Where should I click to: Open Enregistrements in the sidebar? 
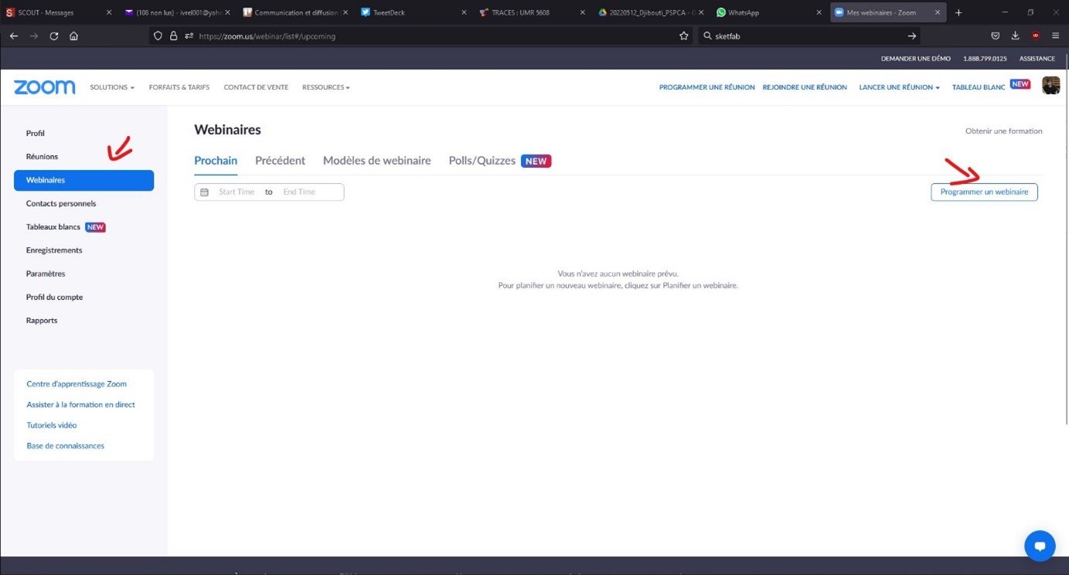54,250
